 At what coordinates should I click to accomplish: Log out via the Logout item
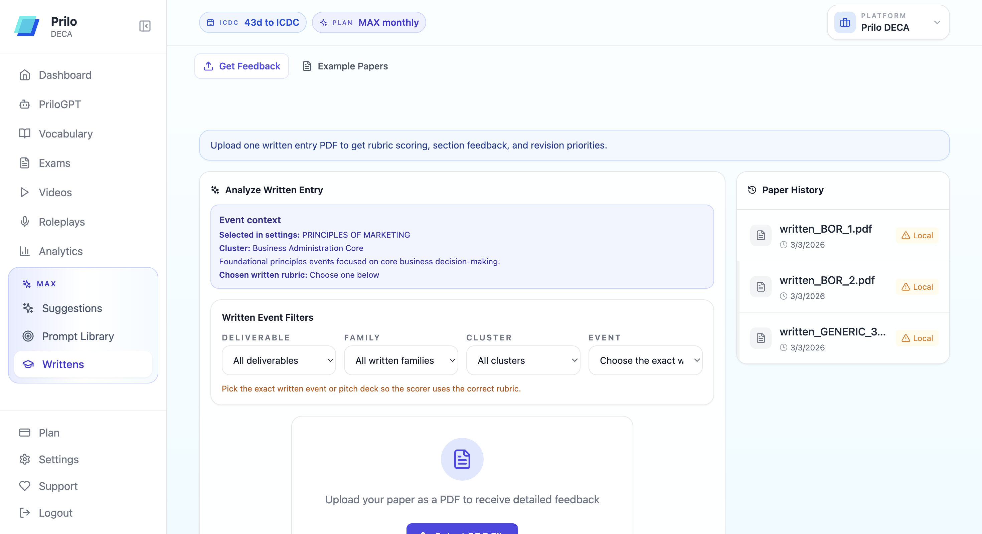[83, 513]
